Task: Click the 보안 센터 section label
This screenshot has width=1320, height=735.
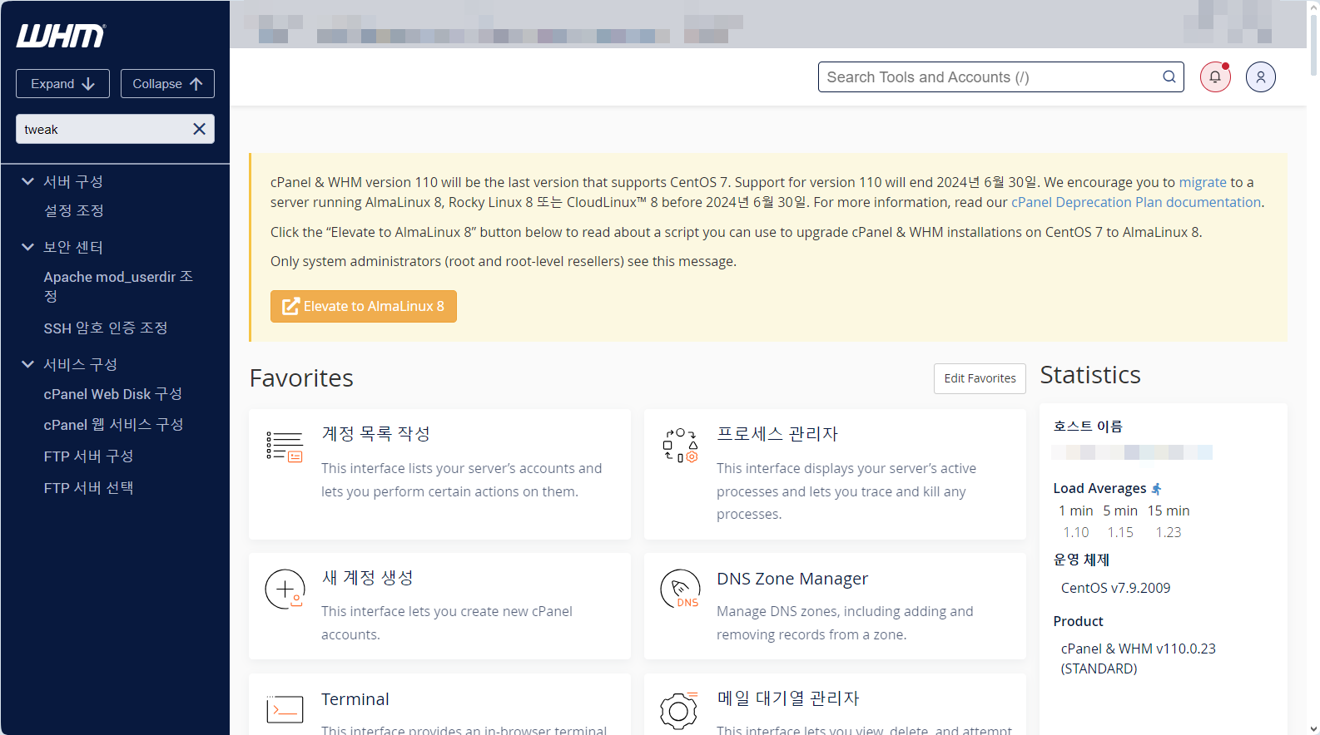Action: pyautogui.click(x=73, y=247)
